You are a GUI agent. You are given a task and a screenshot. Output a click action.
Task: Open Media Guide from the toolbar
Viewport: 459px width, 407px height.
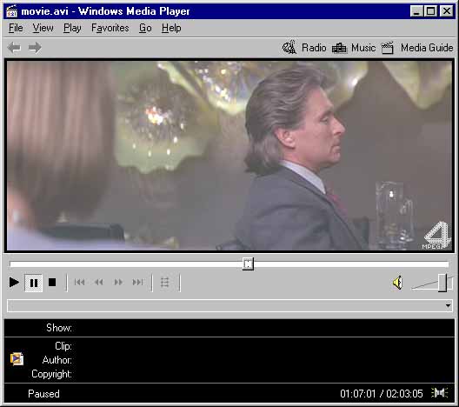[x=418, y=48]
